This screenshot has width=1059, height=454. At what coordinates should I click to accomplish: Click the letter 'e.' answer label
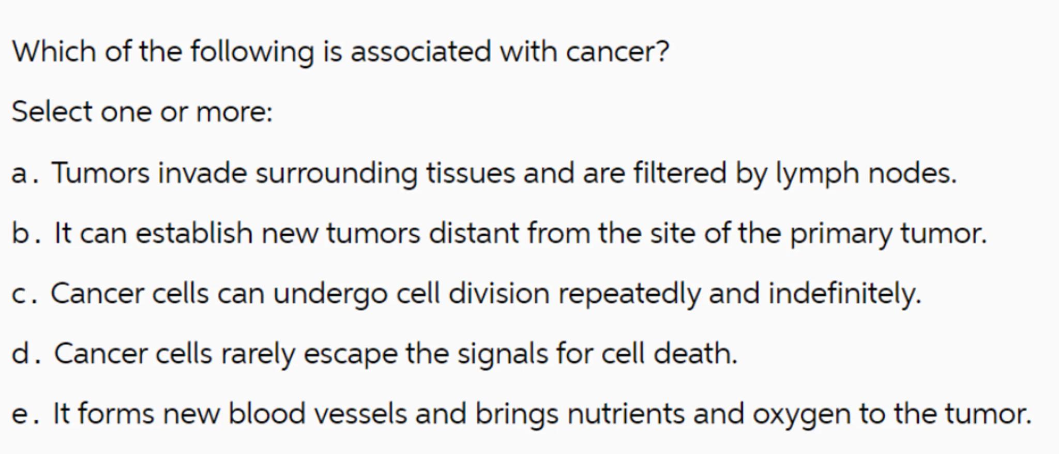pos(24,415)
